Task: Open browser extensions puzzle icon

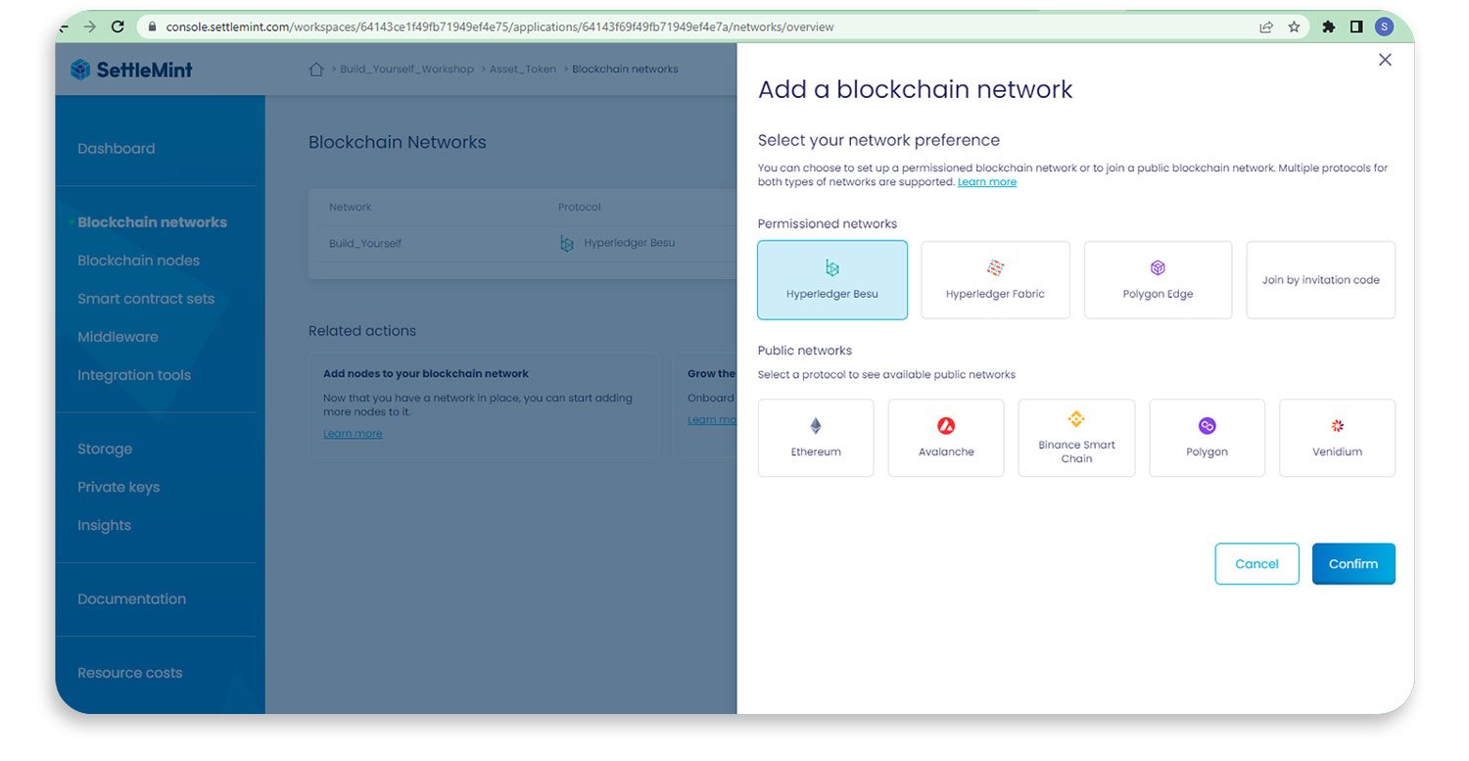Action: click(1328, 26)
